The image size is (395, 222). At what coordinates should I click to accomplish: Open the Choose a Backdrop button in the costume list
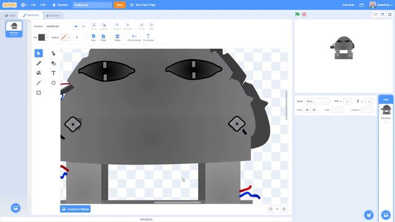point(15,208)
